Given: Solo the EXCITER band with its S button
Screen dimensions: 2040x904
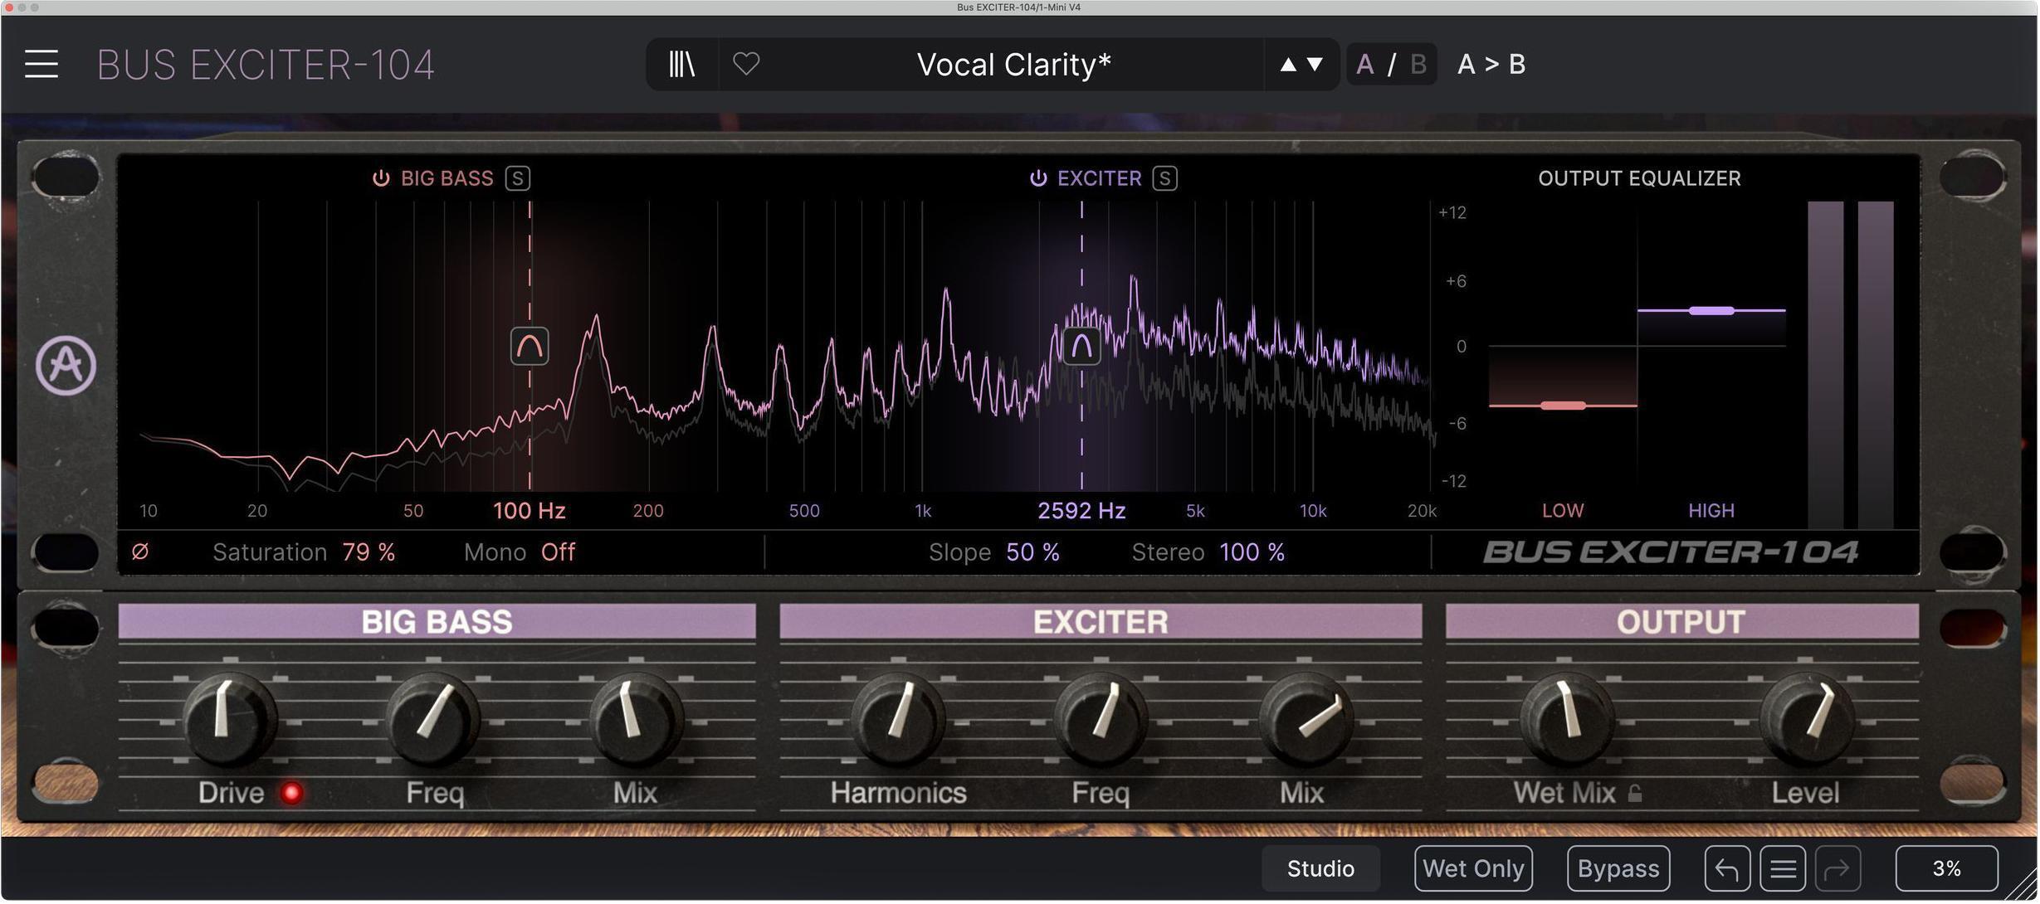Looking at the screenshot, I should point(1165,177).
